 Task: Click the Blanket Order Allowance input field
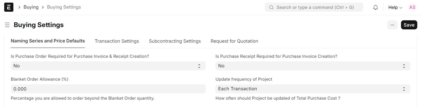pos(108,89)
